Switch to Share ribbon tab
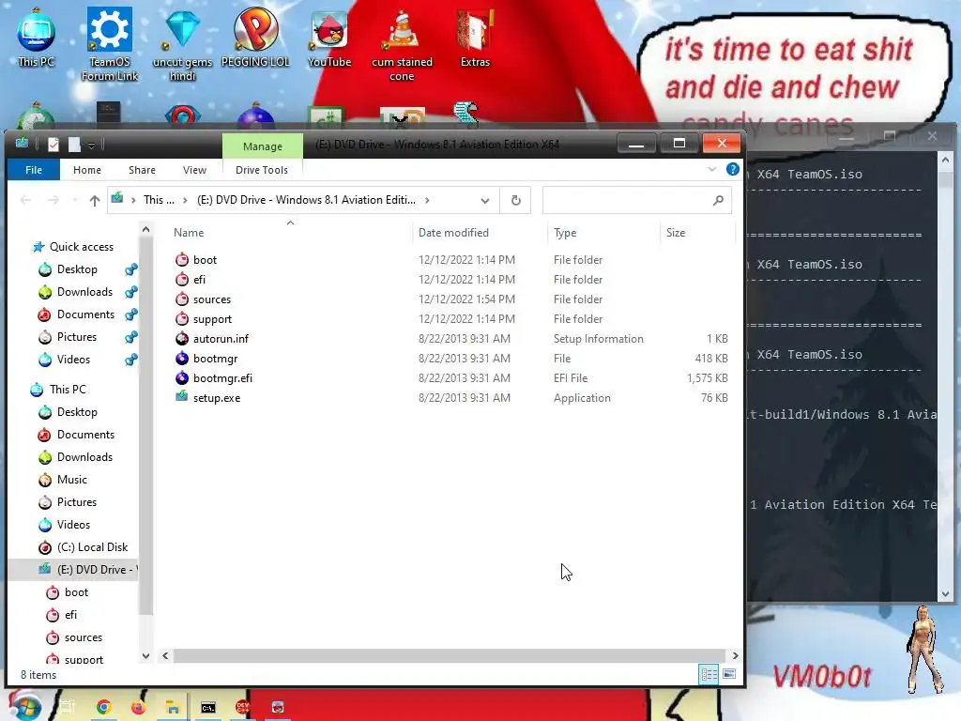Image resolution: width=961 pixels, height=721 pixels. [142, 170]
